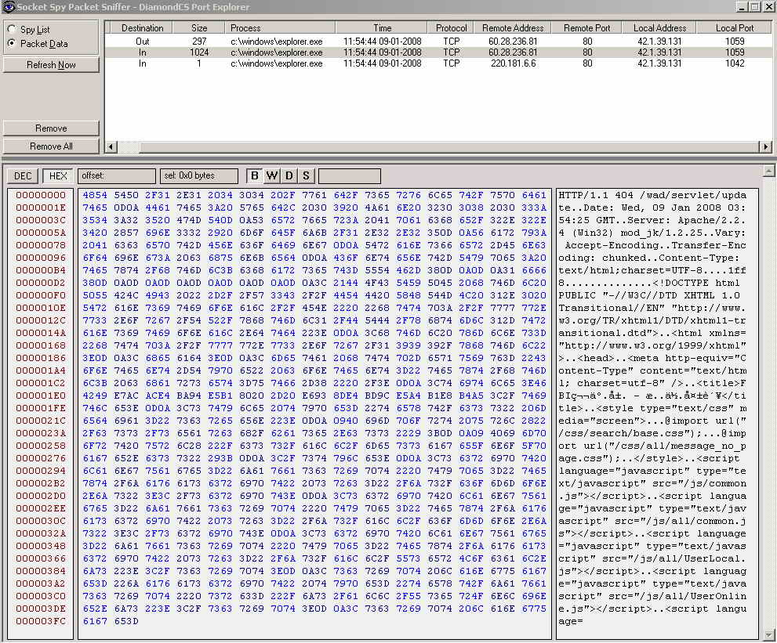Click the Remove button
The height and width of the screenshot is (643, 777).
click(51, 128)
